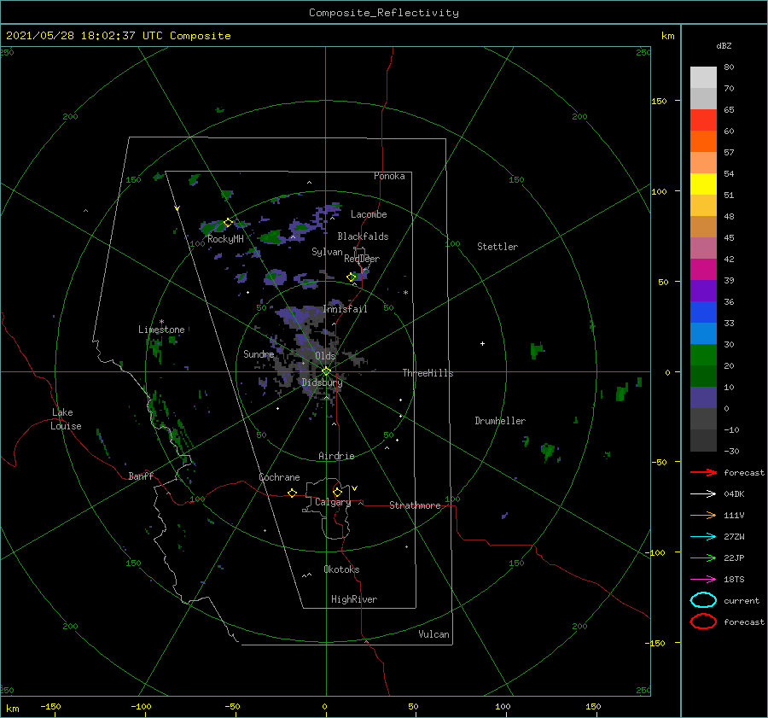Image resolution: width=768 pixels, height=718 pixels.
Task: Click the RockyMH label
Action: click(x=225, y=239)
